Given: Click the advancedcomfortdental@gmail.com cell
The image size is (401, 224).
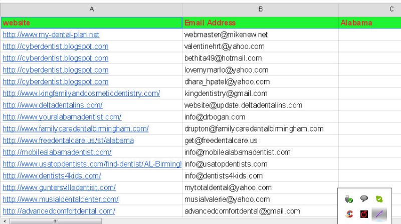Looking at the screenshot, I should point(260,211).
